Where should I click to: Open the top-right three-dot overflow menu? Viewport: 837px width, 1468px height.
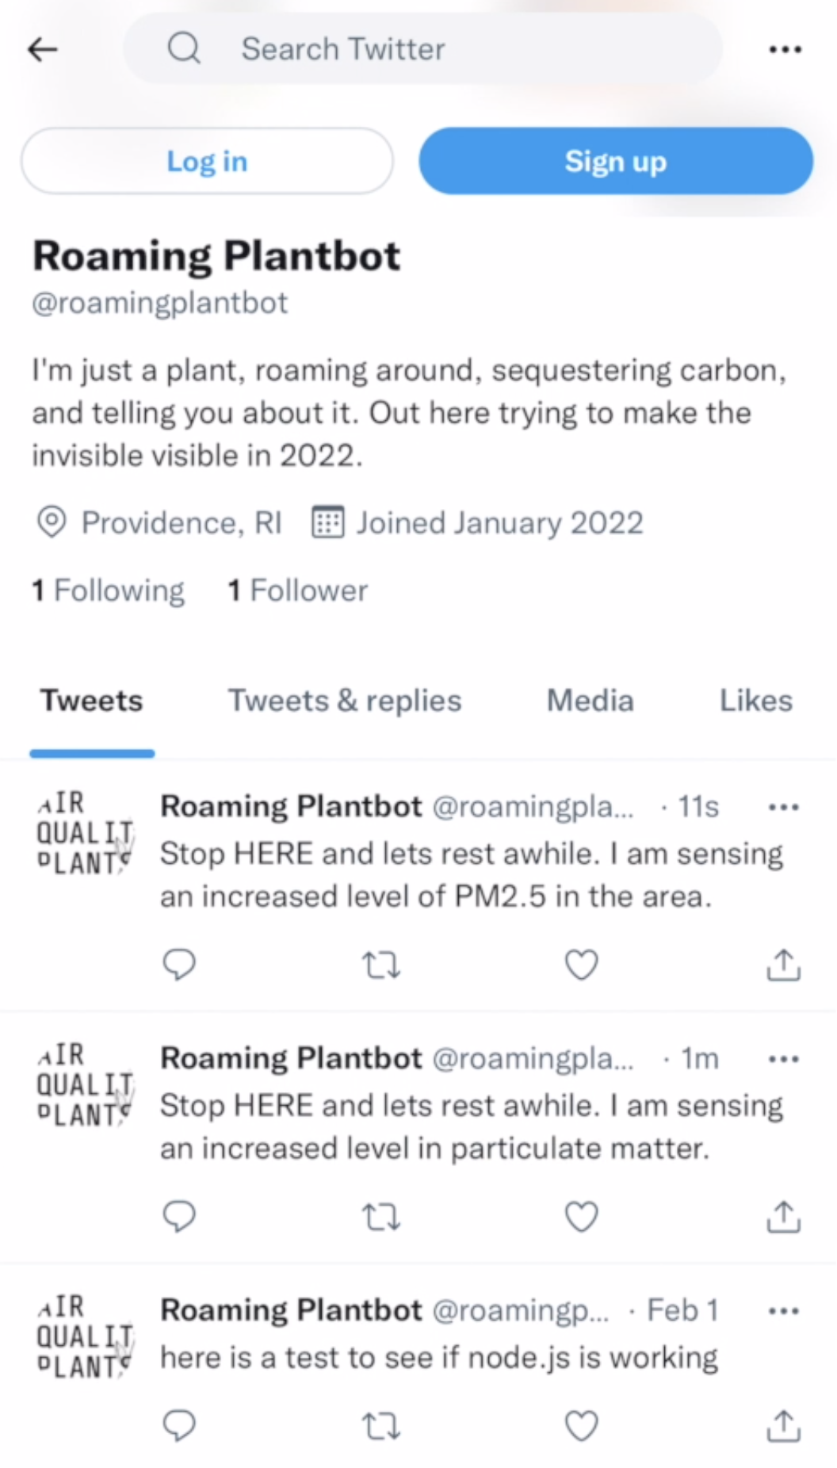(785, 49)
